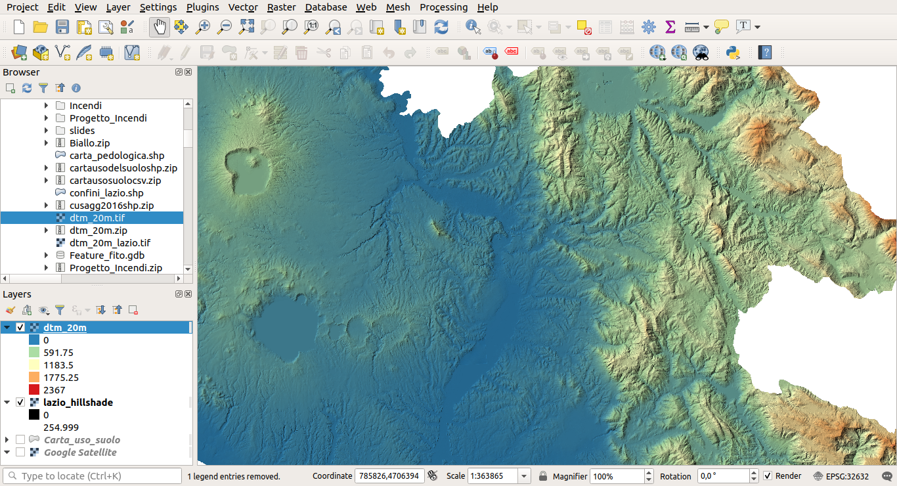Click the Zoom In magnifier tool
Viewport: 897px width, 486px height.
[x=203, y=27]
